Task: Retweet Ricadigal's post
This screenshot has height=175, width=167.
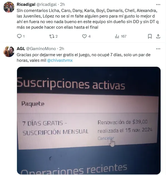Action: pyautogui.click(x=52, y=36)
